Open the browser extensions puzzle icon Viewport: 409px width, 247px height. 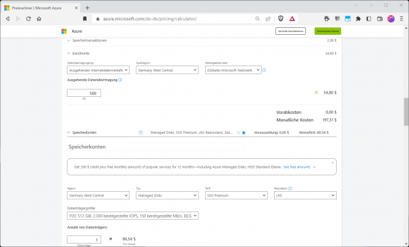tap(358, 18)
